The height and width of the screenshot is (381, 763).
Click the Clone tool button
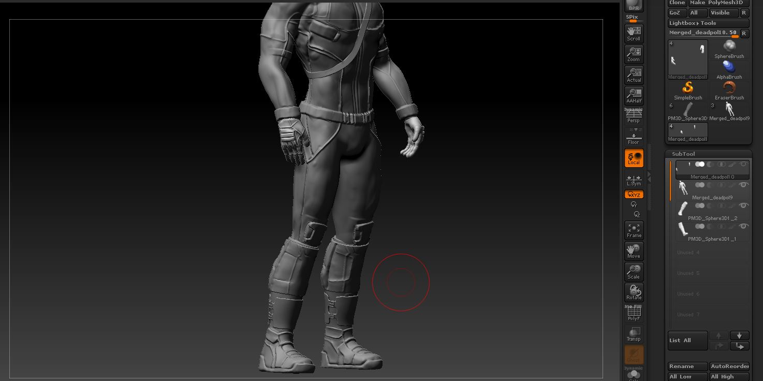pyautogui.click(x=677, y=3)
